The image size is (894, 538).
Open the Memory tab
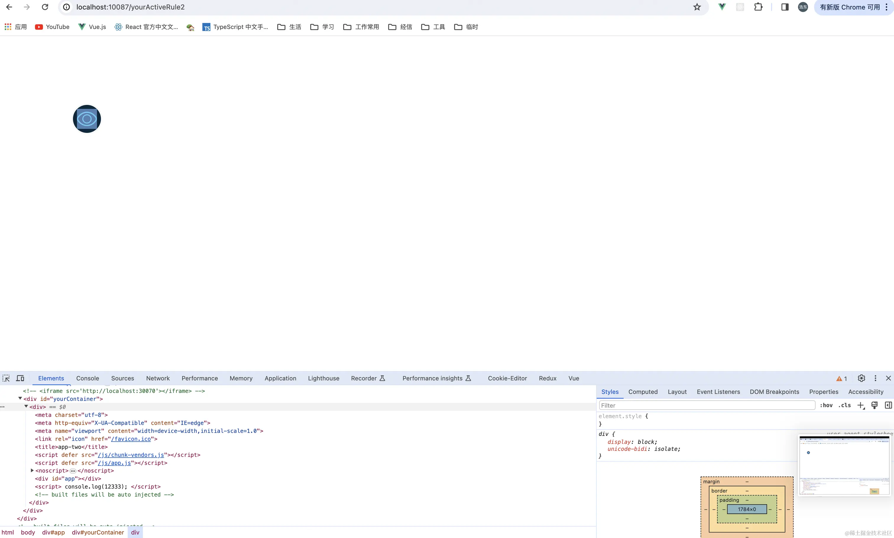point(241,378)
